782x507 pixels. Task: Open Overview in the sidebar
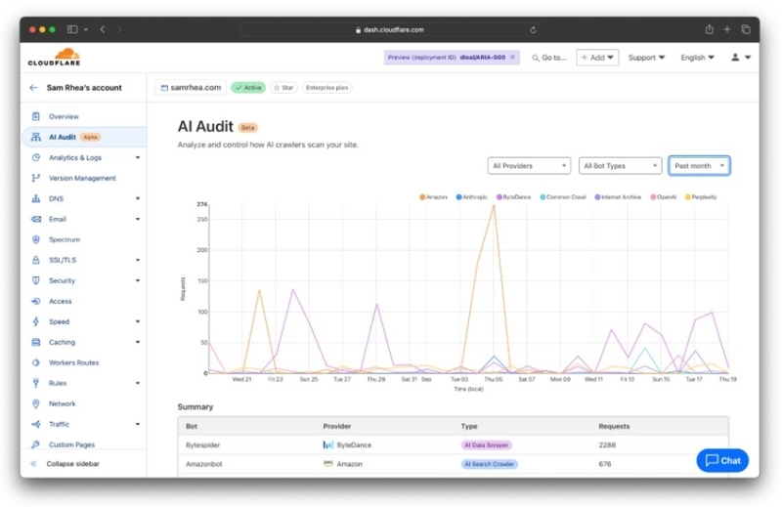64,116
